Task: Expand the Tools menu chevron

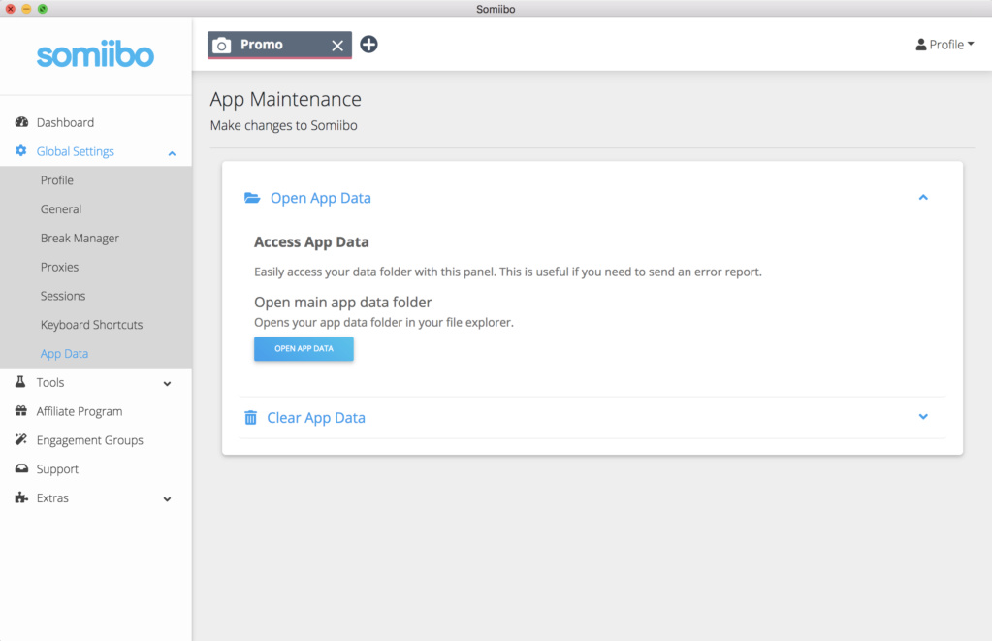Action: click(x=167, y=383)
